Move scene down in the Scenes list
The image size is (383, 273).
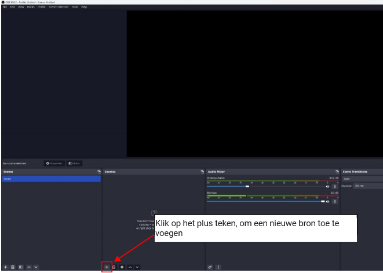pyautogui.click(x=36, y=267)
